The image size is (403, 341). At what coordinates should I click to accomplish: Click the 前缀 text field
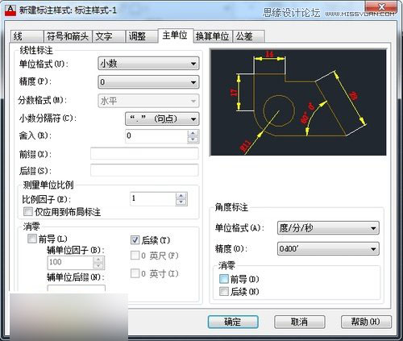(x=144, y=154)
